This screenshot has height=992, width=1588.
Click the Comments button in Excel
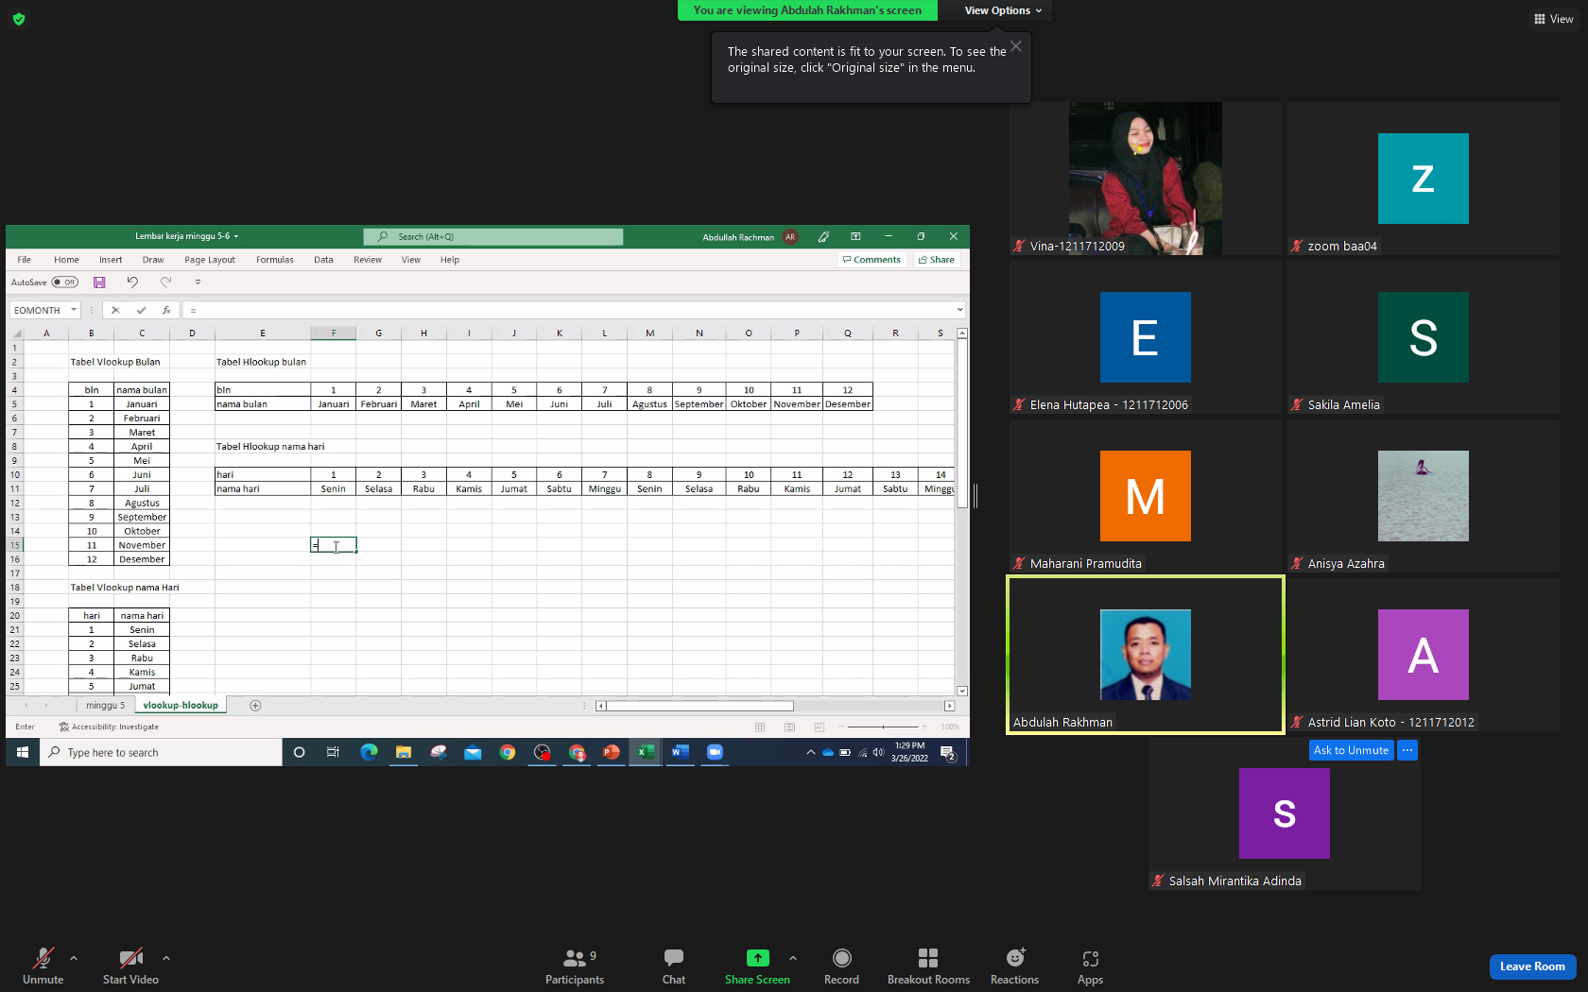pos(872,260)
